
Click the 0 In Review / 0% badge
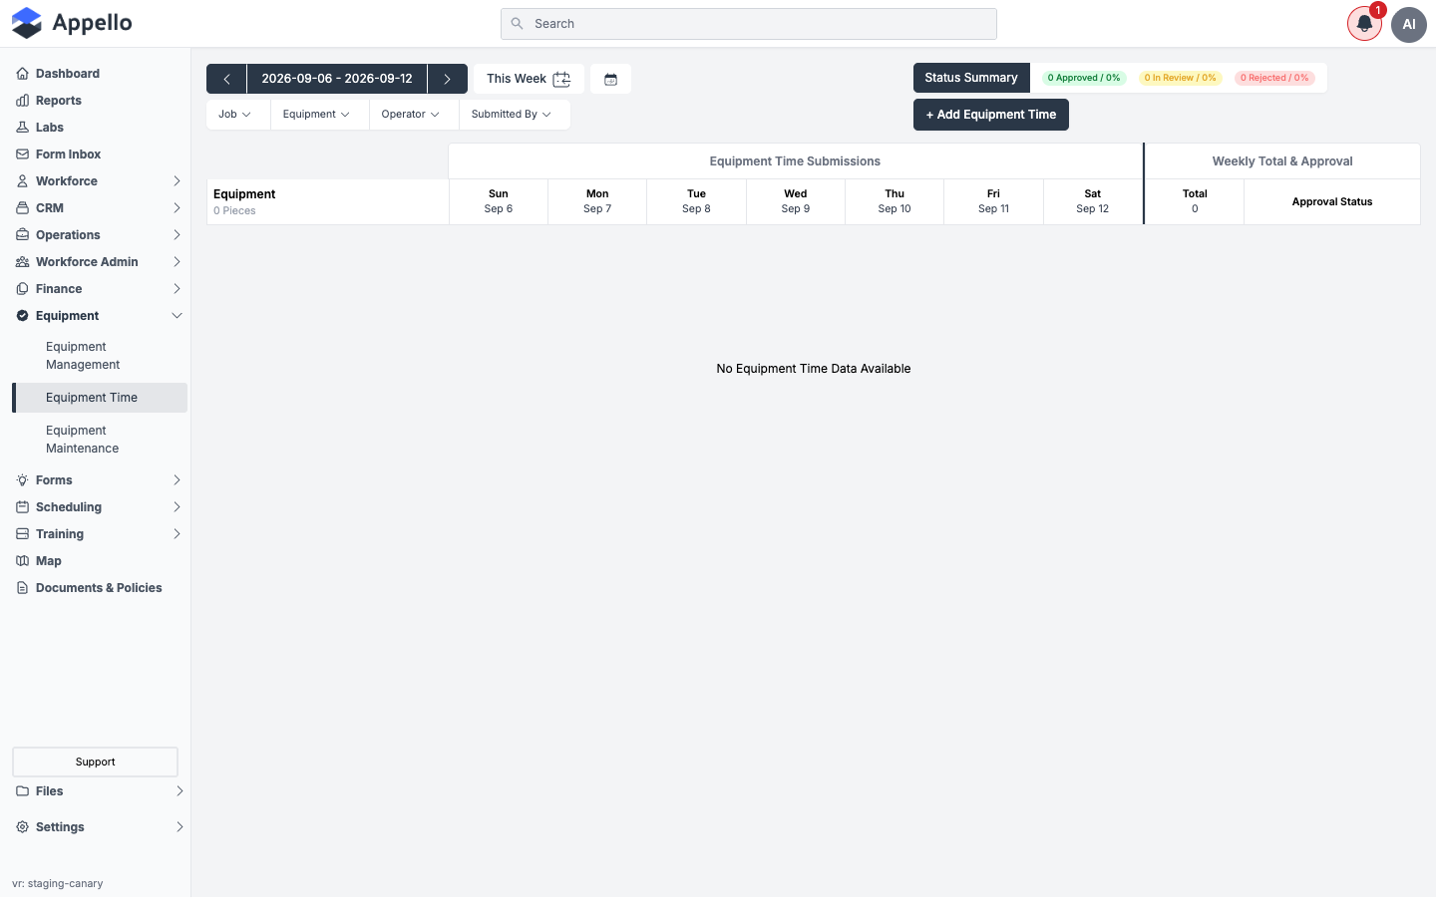(1181, 78)
